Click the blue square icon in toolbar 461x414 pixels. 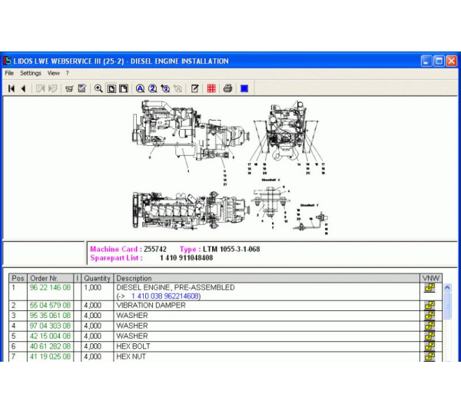point(244,88)
